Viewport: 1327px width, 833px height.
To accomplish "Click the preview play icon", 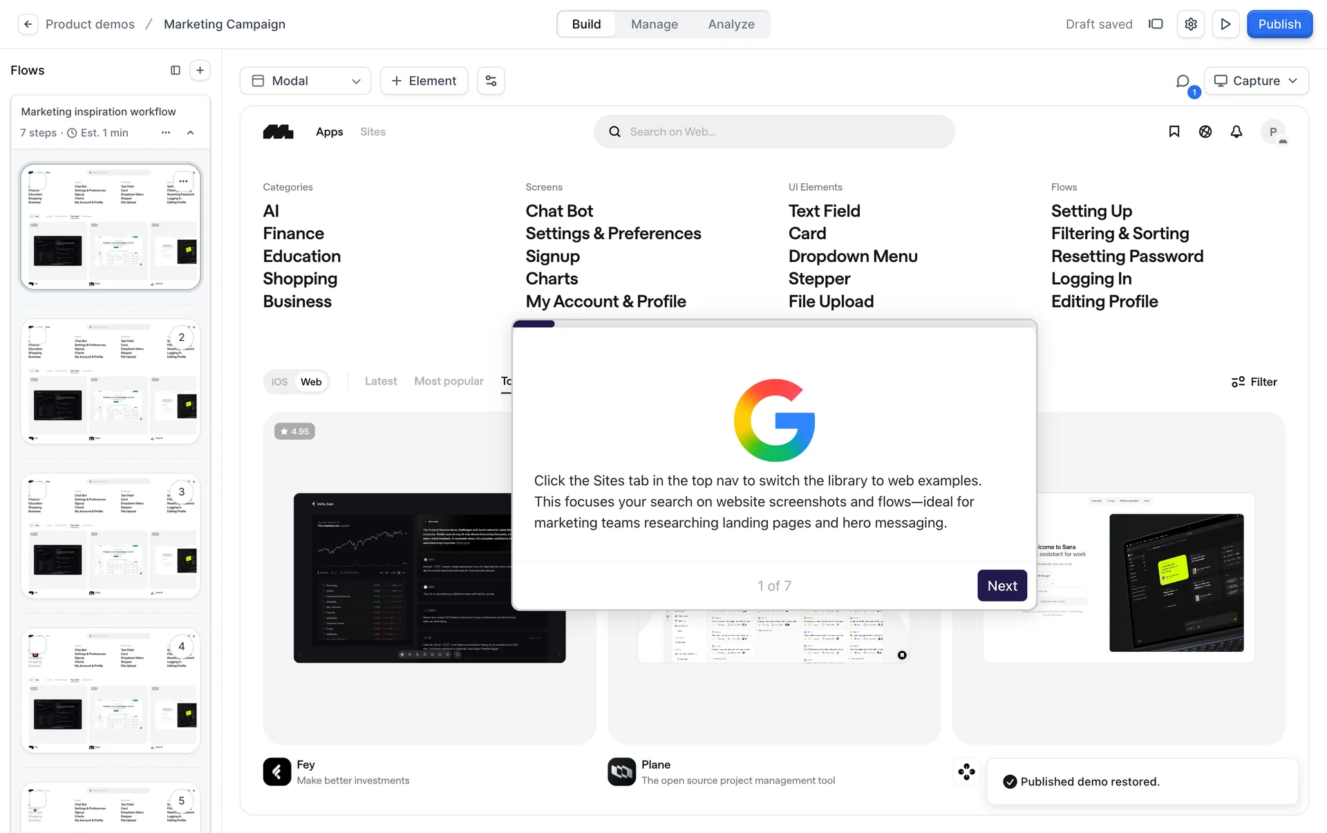I will 1225,24.
